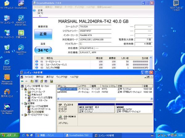Expand イベント ビューア tree node
This screenshot has width=185, height=138.
[x=26, y=92]
